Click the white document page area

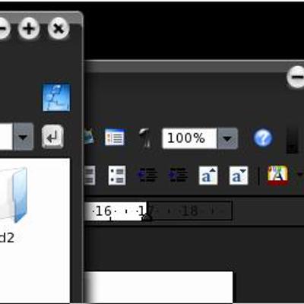coord(159,287)
